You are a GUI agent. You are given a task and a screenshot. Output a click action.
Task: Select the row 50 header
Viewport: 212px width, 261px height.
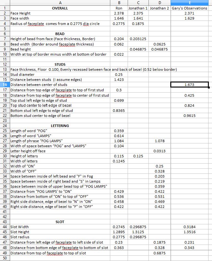click(x=5, y=258)
